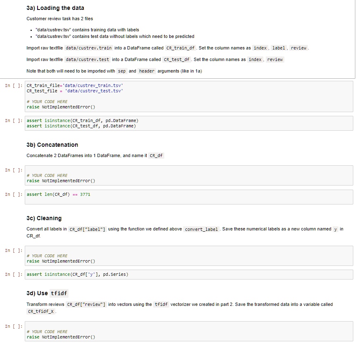Click the CR_df inline code in Concatenation text
This screenshot has height=343, width=357.
click(x=156, y=156)
